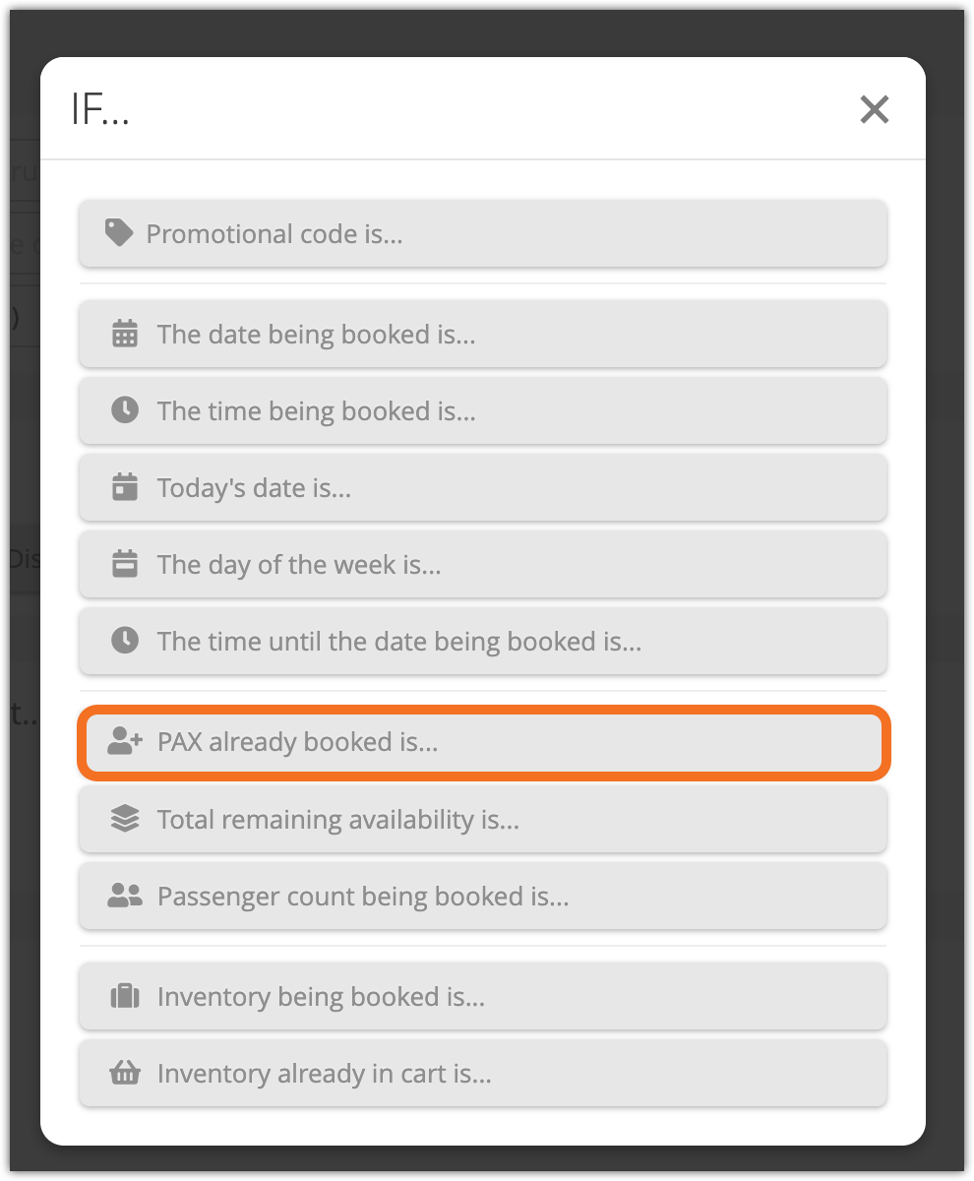The width and height of the screenshot is (974, 1181).
Task: Click the clock icon for time until date booked
Action: pyautogui.click(x=125, y=641)
